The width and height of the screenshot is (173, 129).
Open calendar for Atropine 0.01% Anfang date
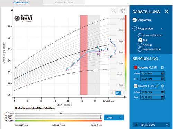point(162,74)
